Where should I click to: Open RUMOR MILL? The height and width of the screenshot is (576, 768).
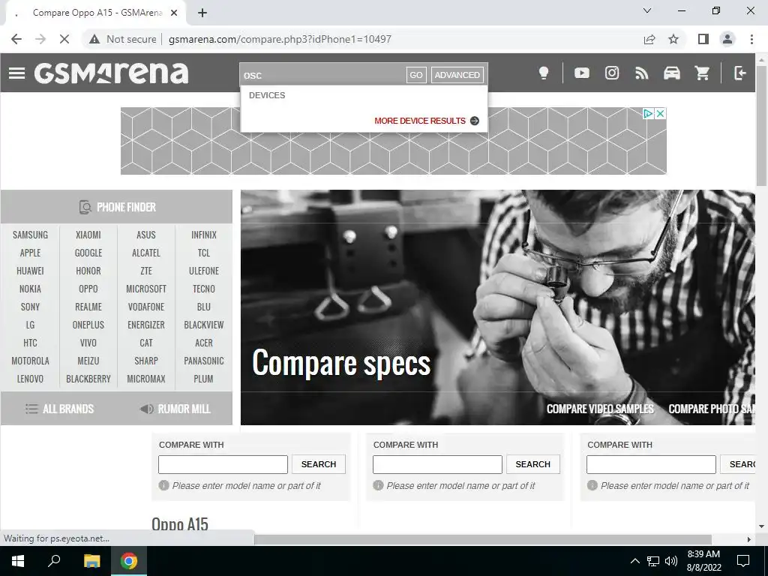coord(175,409)
